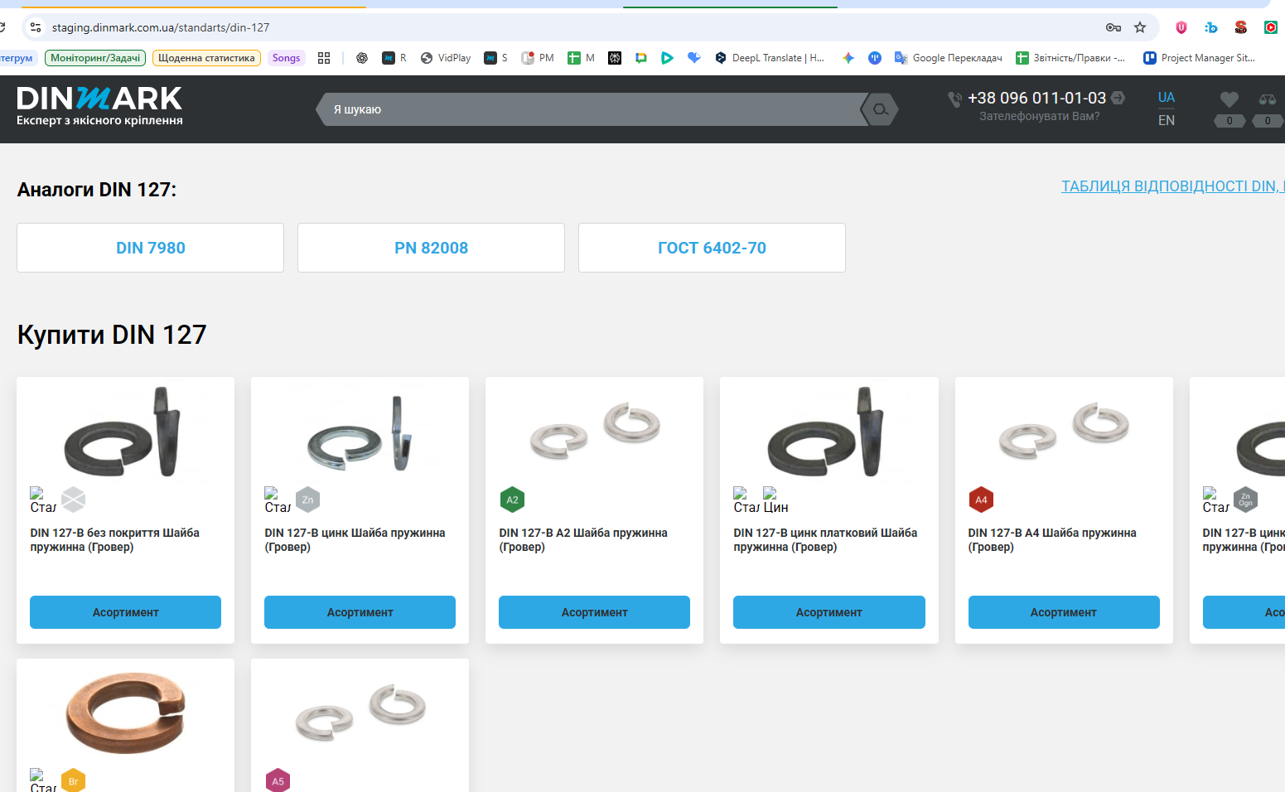Open DIN 127-B A2 washer image
The height and width of the screenshot is (792, 1285).
[x=594, y=430]
